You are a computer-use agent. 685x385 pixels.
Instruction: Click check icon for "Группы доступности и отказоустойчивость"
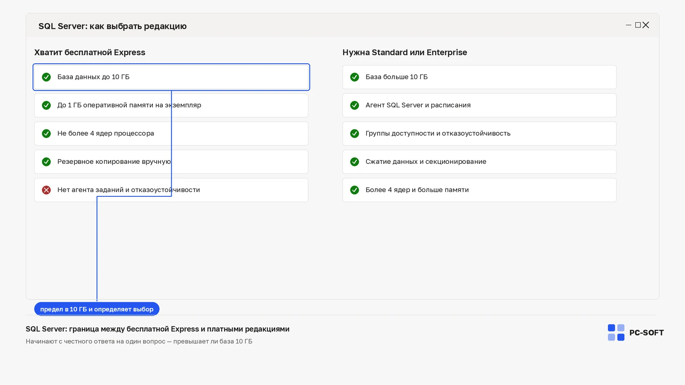pos(354,133)
